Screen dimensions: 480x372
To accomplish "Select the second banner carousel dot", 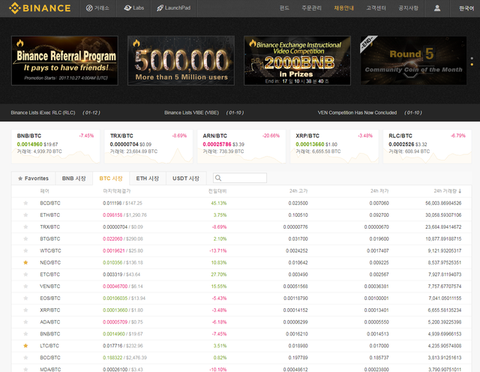I will click(472, 64).
